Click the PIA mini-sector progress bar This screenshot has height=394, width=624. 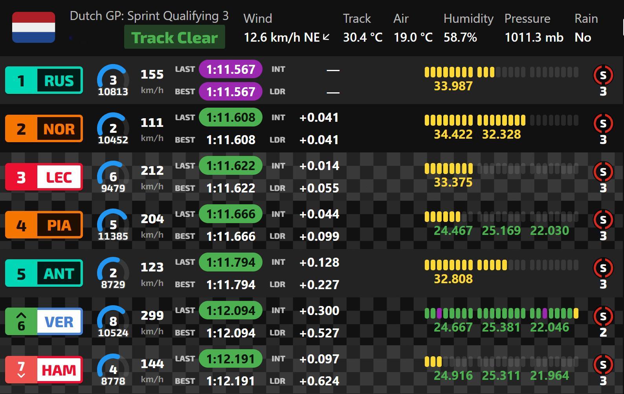point(501,216)
